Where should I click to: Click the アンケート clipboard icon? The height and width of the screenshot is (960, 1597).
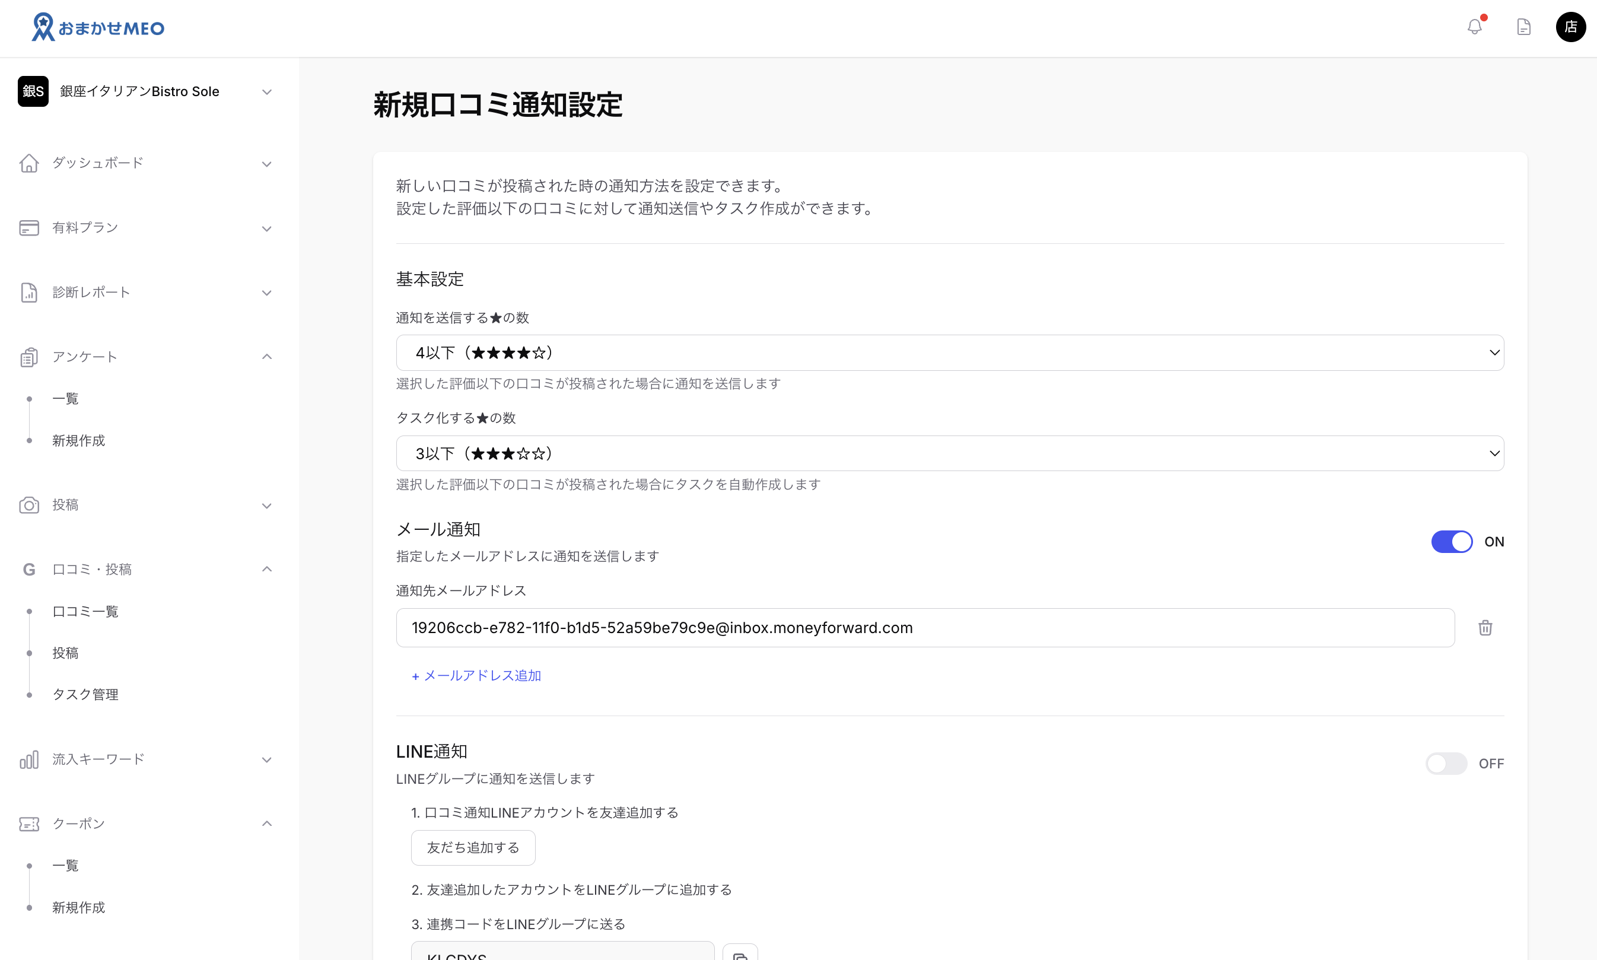tap(29, 357)
